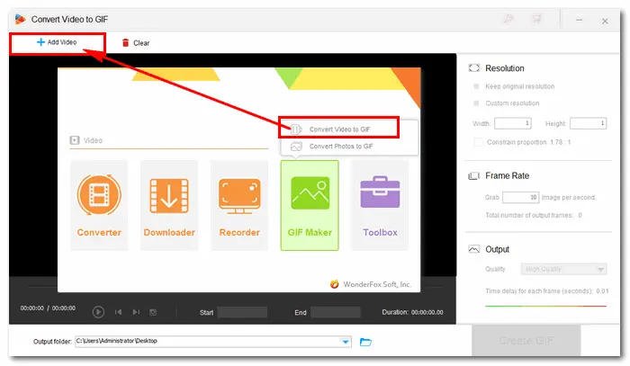This screenshot has width=630, height=366.
Task: Select Convert Photos to GIF entry
Action: point(341,147)
